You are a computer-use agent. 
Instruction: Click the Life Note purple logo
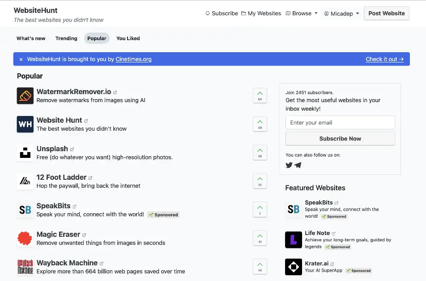tap(294, 240)
